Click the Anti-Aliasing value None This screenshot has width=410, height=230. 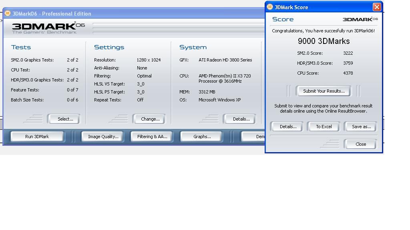point(142,68)
